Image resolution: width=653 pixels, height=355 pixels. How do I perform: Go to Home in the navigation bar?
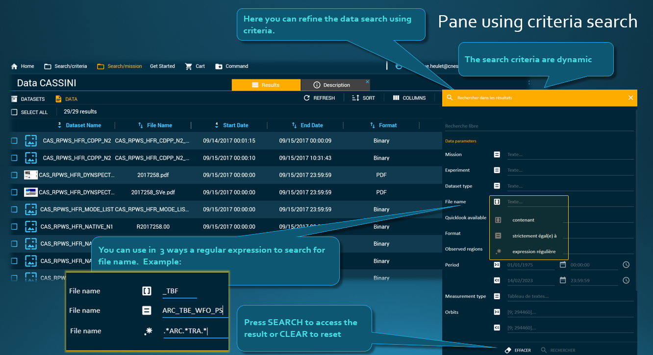23,66
